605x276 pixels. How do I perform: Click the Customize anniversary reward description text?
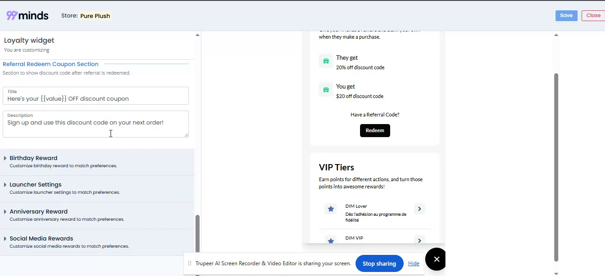point(67,219)
